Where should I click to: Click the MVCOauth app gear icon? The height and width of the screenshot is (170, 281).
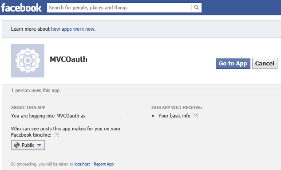pyautogui.click(x=28, y=61)
